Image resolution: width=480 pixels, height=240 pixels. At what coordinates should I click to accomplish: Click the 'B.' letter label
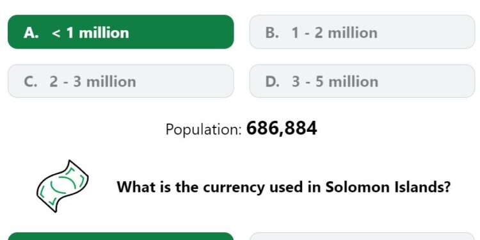pyautogui.click(x=272, y=33)
